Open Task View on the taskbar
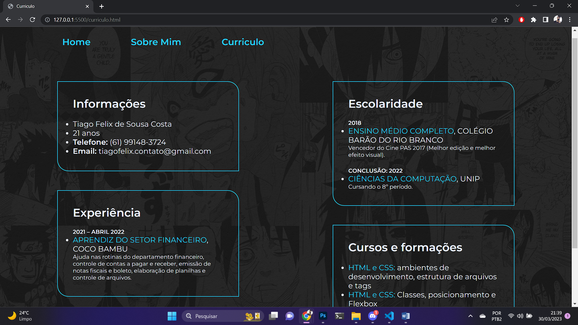The width and height of the screenshot is (578, 325). click(x=273, y=316)
